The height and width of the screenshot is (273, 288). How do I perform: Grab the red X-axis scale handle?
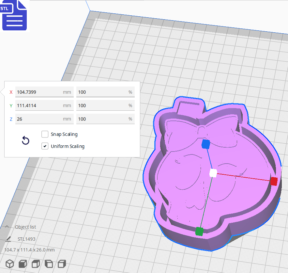tap(274, 180)
